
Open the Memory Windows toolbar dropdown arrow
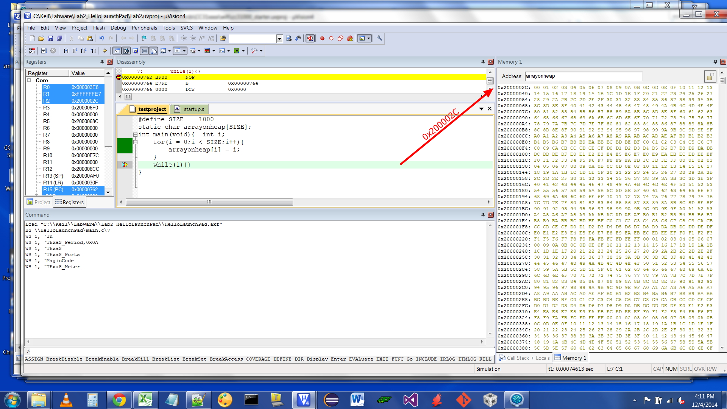coord(184,51)
